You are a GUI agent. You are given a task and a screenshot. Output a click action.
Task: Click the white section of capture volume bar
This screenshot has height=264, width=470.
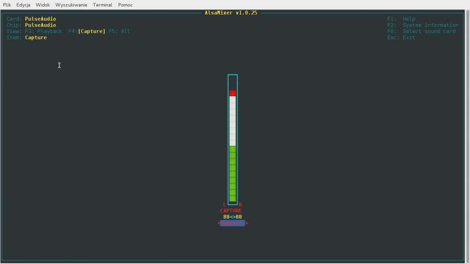233,120
